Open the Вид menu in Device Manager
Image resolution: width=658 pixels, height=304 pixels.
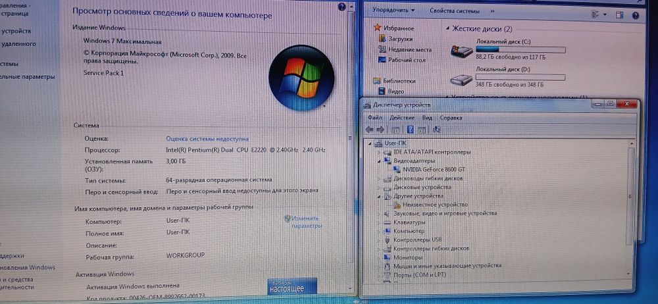[427, 118]
